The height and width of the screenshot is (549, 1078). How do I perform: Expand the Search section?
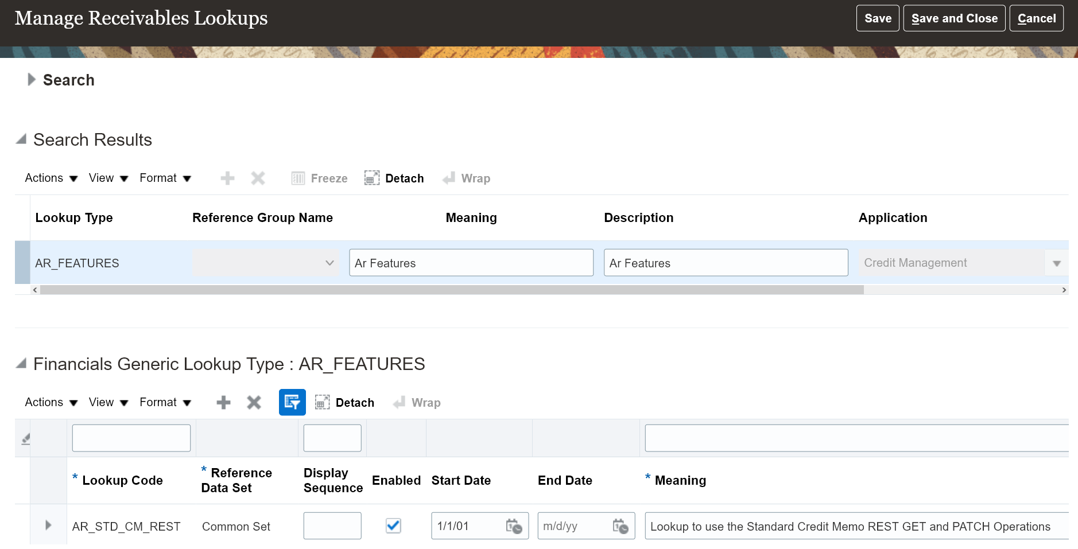(x=32, y=80)
